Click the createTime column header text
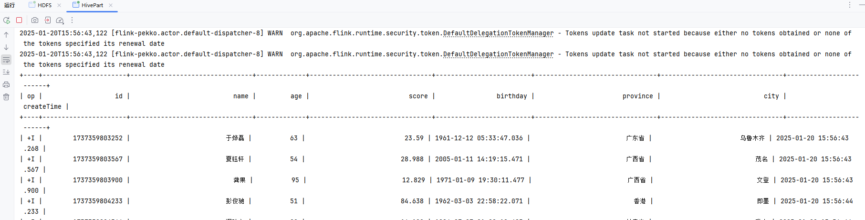The height and width of the screenshot is (220, 865). pos(42,107)
